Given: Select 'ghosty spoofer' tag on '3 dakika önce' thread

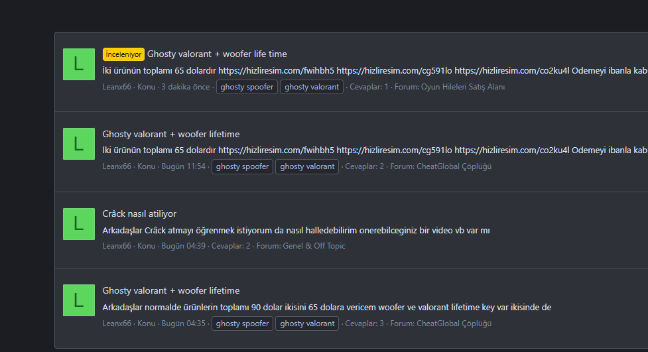Looking at the screenshot, I should (247, 87).
